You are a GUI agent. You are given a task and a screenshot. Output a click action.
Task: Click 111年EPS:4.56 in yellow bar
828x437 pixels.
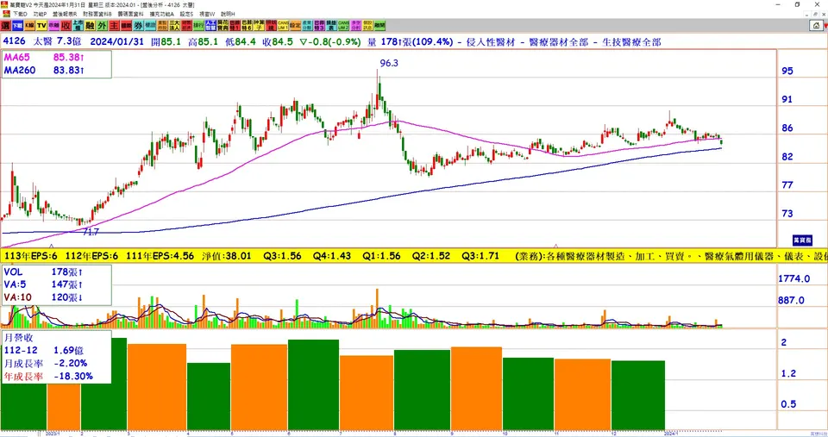pyautogui.click(x=160, y=256)
